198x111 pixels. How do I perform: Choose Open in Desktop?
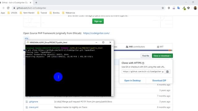[x=132, y=80]
